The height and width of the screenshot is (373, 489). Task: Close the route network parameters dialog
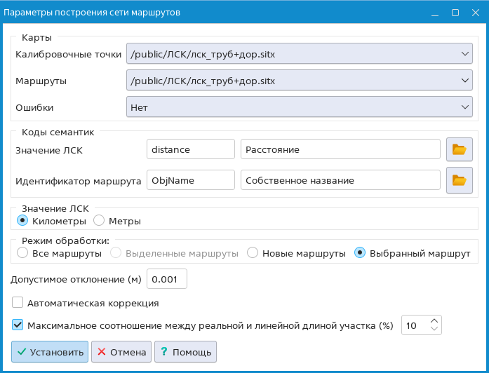(x=474, y=13)
